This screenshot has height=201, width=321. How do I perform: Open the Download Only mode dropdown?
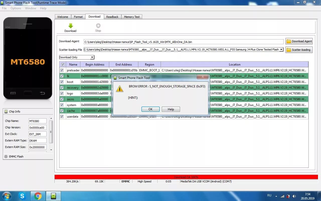point(77,57)
